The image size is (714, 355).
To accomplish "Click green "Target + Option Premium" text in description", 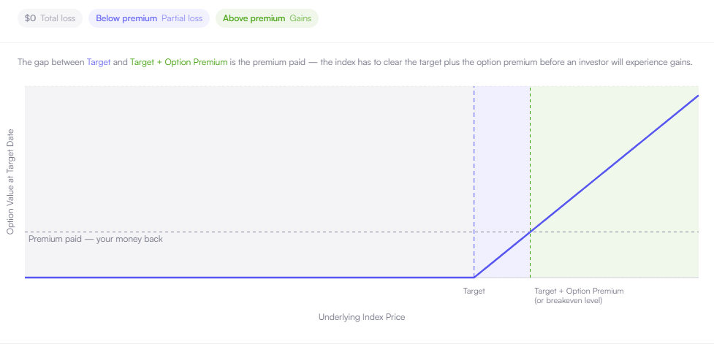I will click(178, 62).
